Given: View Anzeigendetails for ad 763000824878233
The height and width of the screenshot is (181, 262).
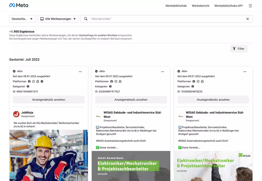Looking at the screenshot, I should pos(213,100).
